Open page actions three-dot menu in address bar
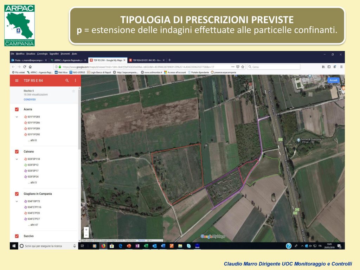 coord(233,67)
